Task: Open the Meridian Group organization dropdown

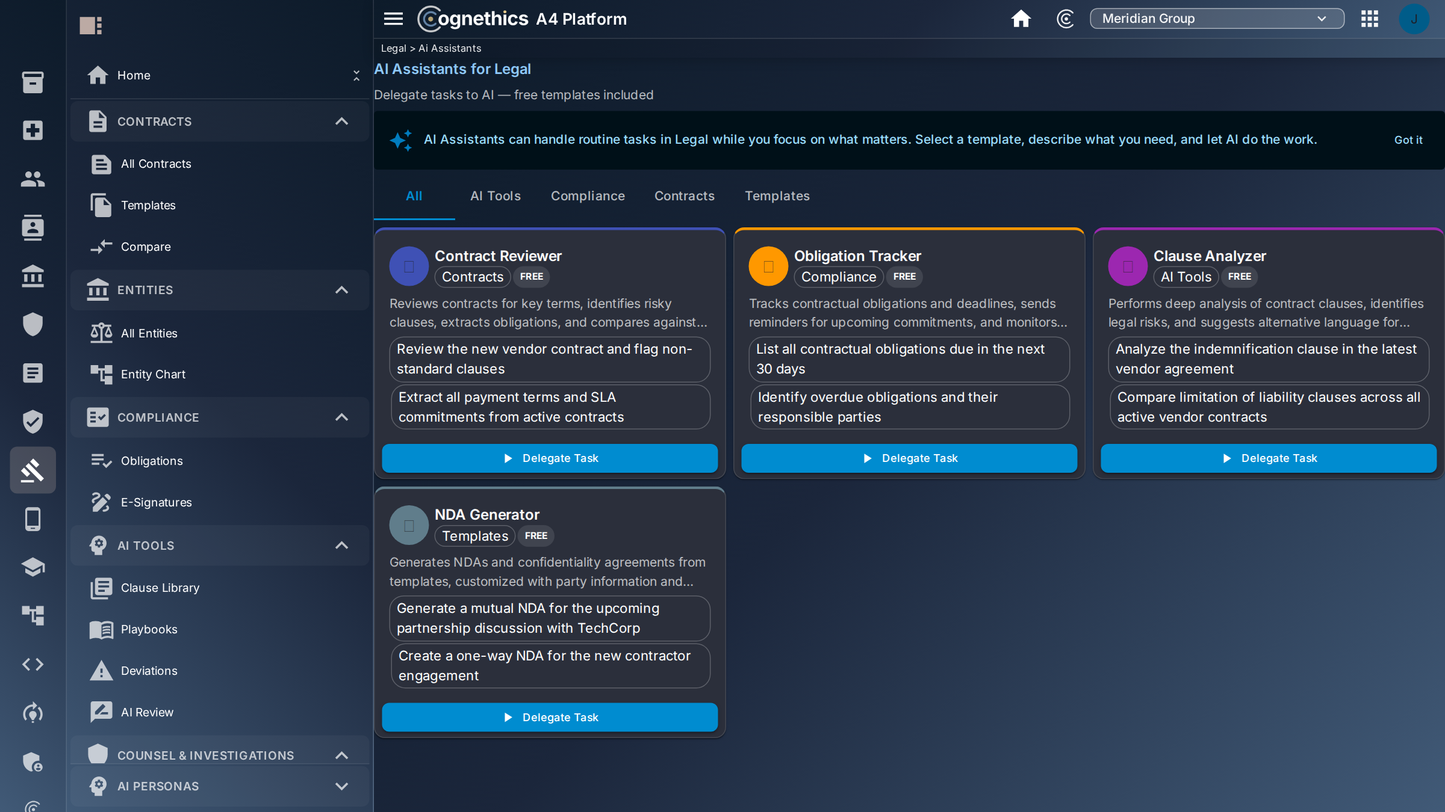Action: pos(1217,19)
